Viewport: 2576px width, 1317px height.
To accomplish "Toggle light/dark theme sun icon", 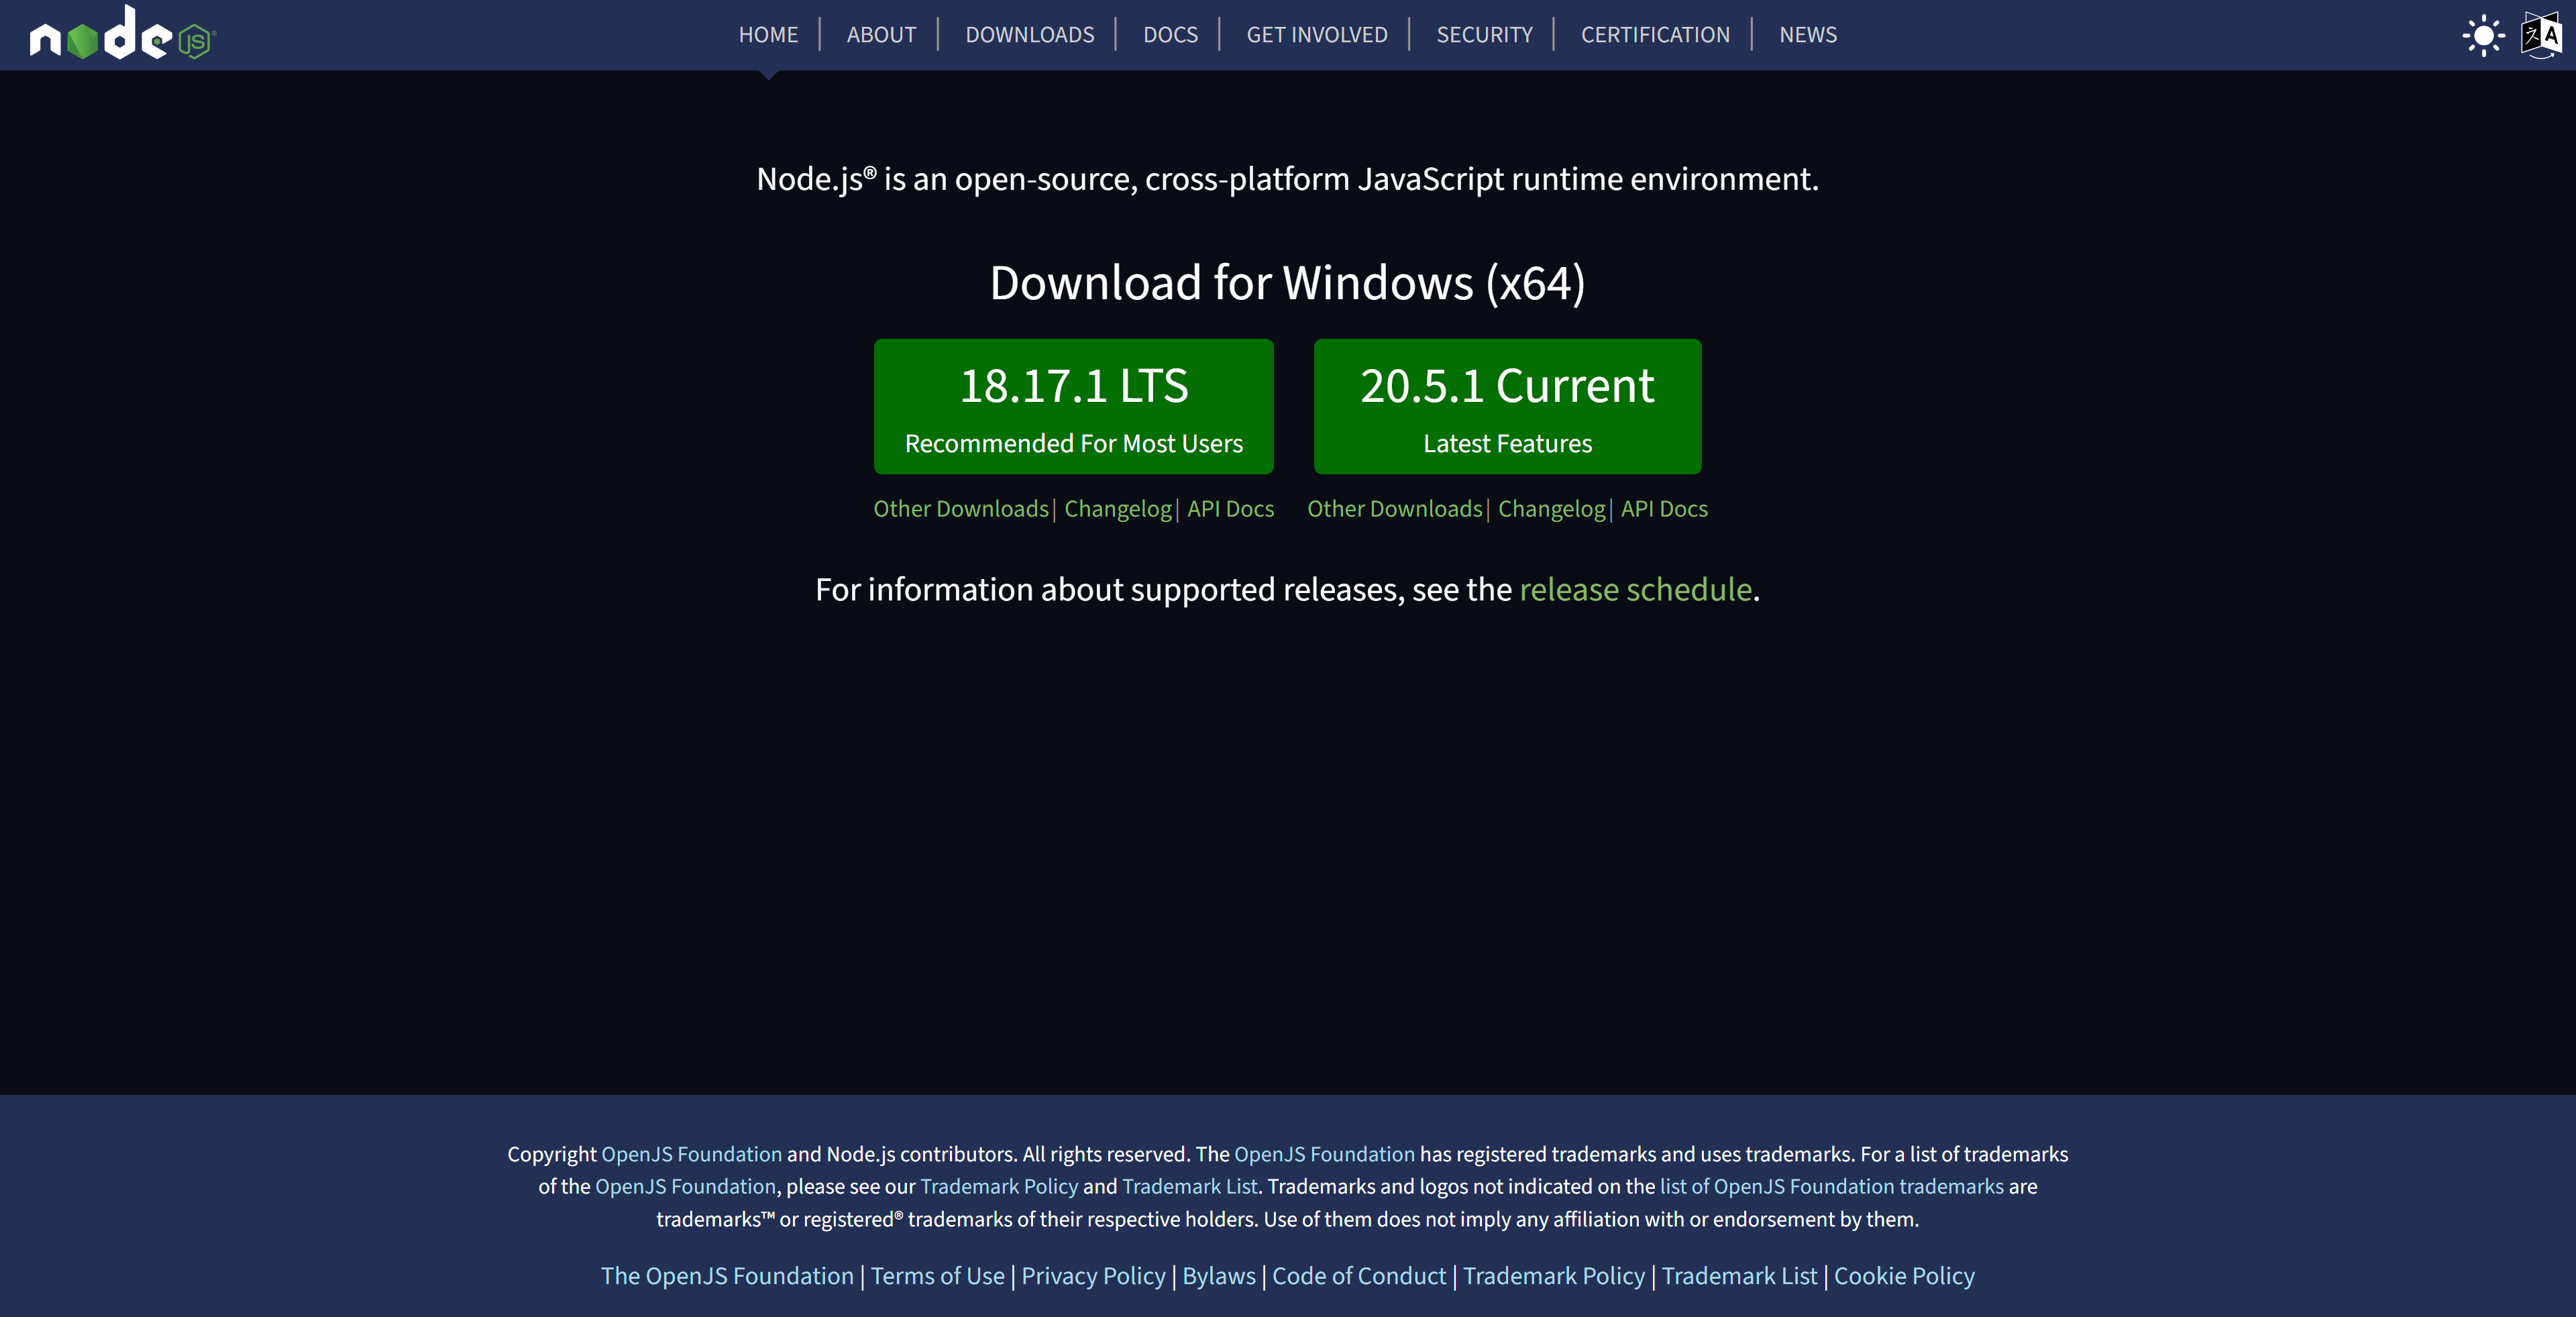I will 2483,36.
